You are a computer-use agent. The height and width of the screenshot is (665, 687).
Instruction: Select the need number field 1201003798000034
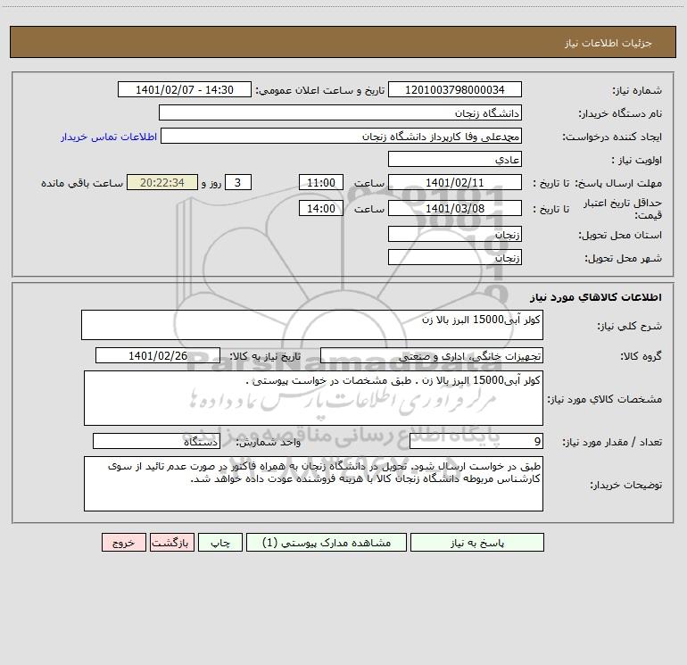[455, 89]
